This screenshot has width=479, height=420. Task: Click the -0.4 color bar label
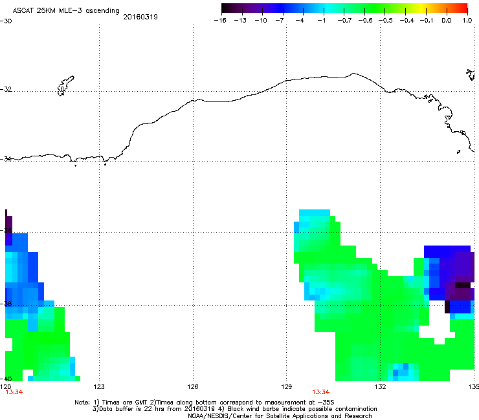coord(407,21)
